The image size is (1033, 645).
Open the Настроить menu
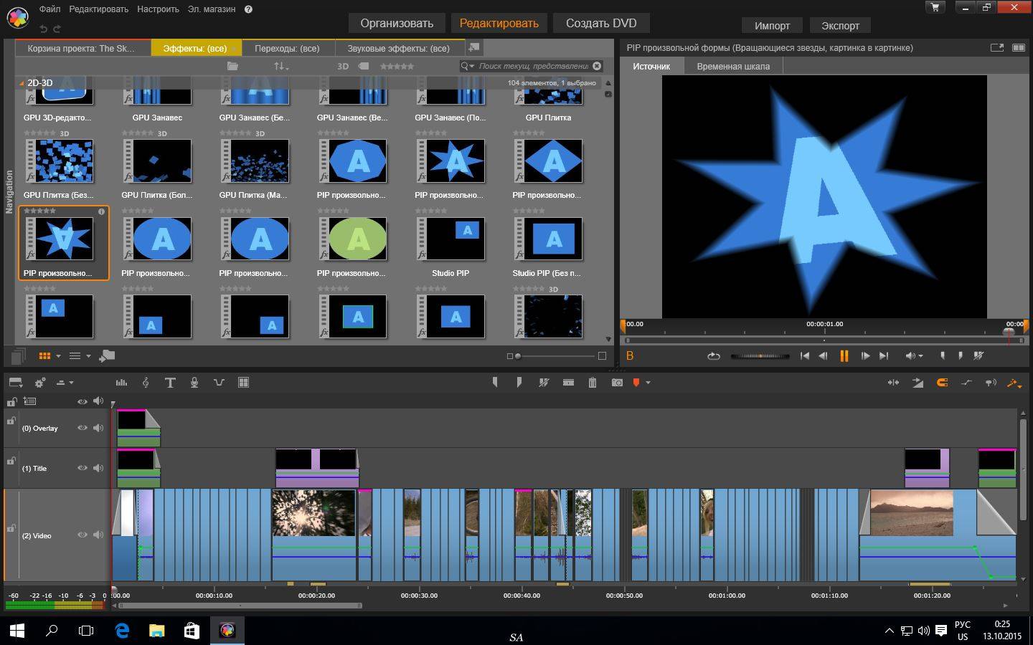[x=158, y=9]
